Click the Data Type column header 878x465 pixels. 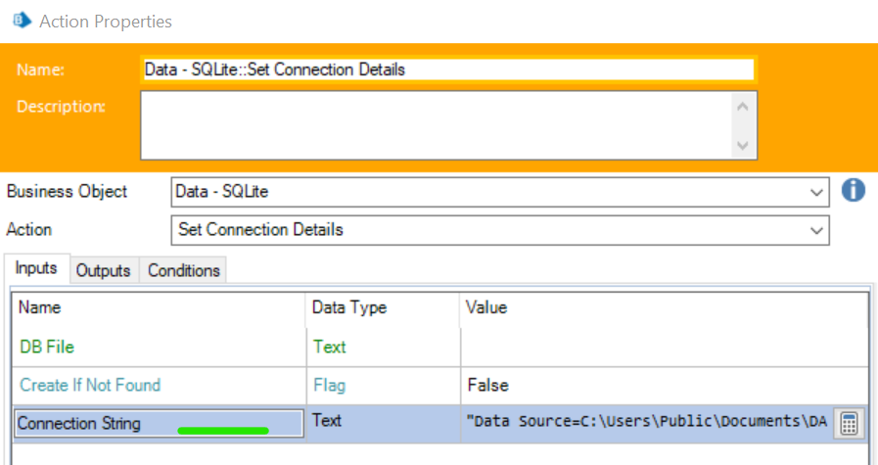383,307
